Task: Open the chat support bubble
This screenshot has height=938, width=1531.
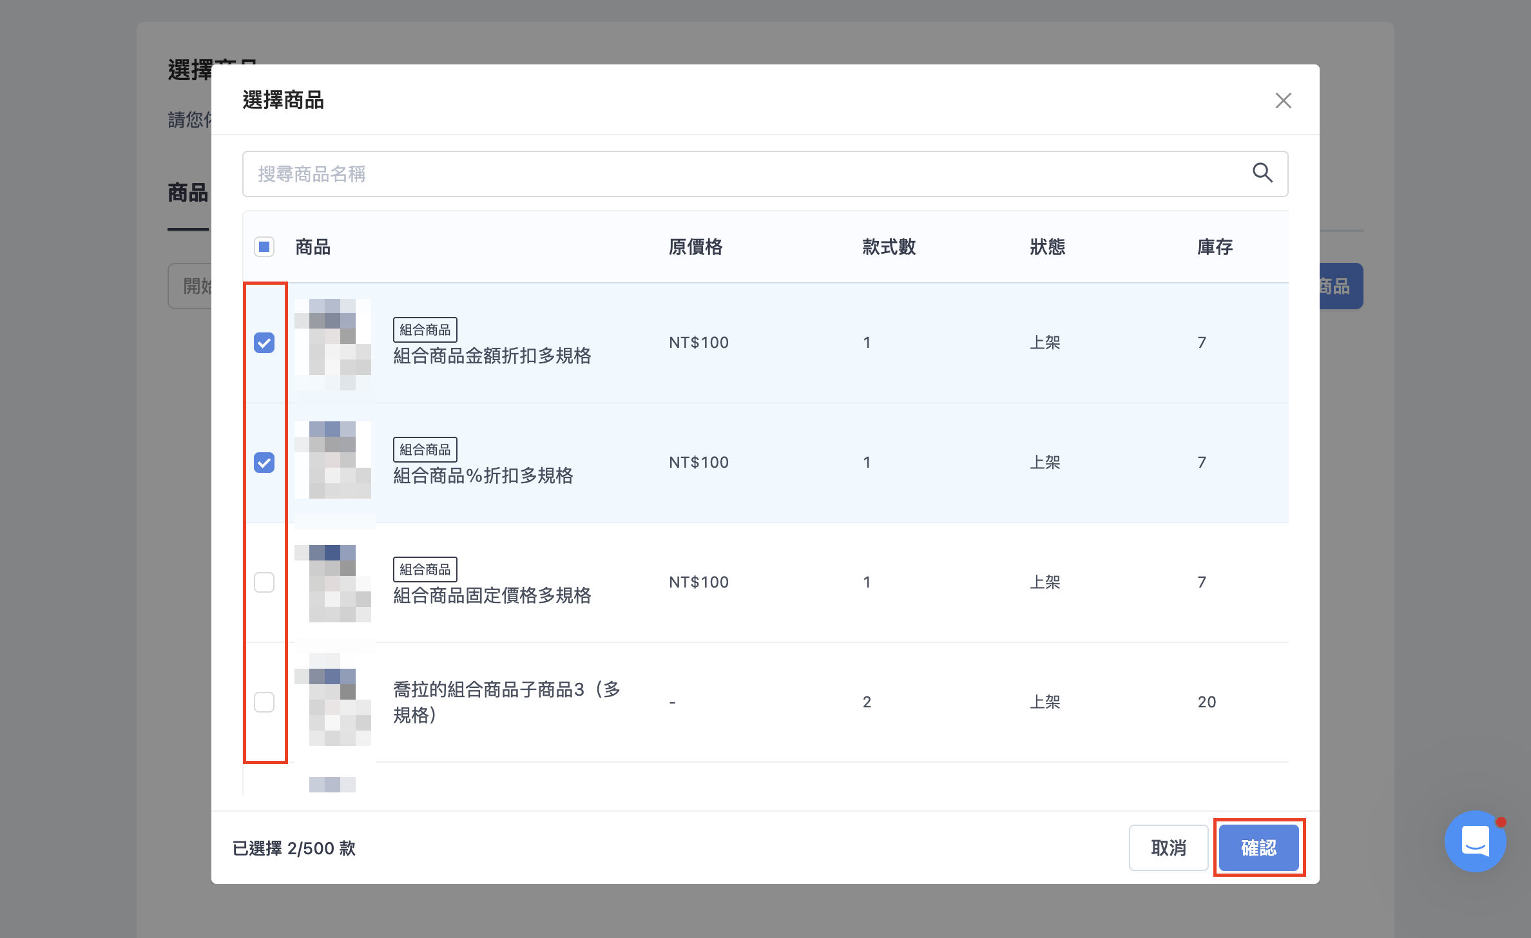Action: tap(1475, 841)
